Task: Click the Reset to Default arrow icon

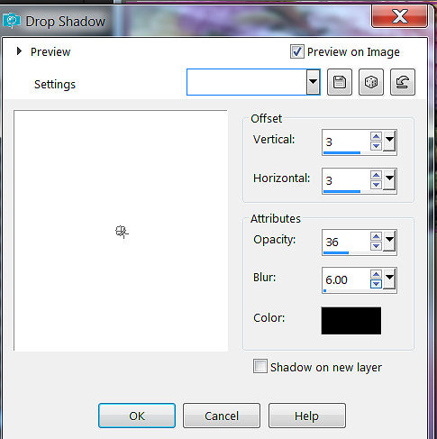Action: [403, 82]
